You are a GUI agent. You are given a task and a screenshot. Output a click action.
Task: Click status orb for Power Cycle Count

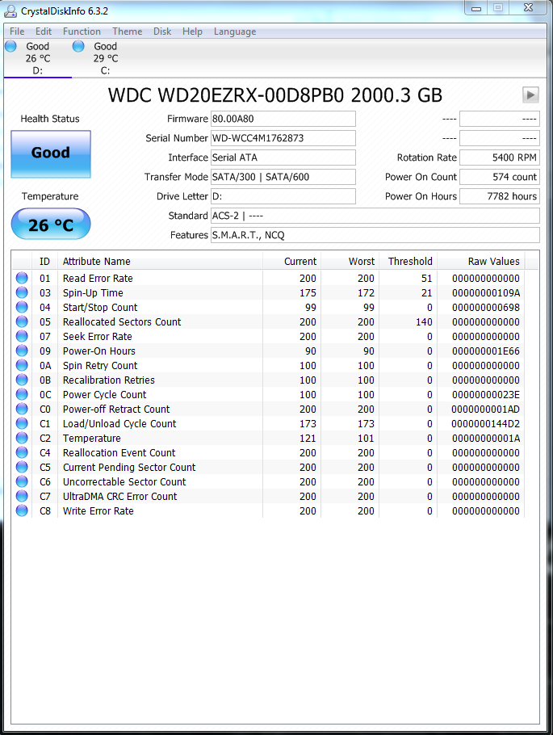(22, 394)
